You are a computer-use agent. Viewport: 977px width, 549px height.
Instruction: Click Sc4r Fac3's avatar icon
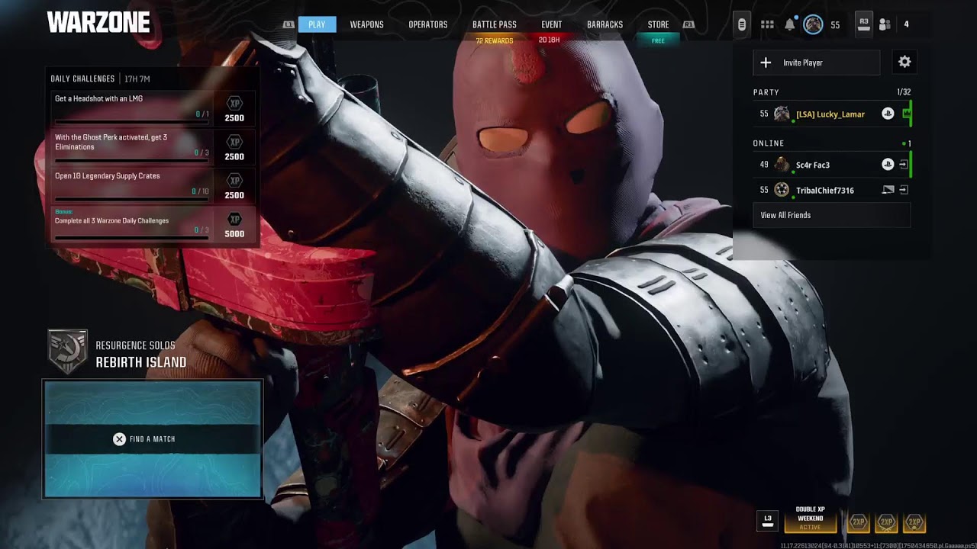pos(782,165)
